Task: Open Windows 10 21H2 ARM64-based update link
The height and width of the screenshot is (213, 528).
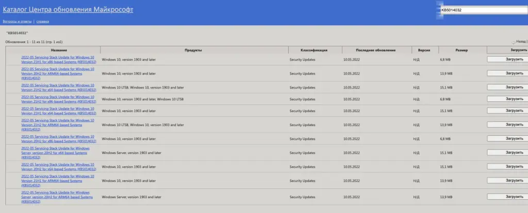Action: tap(58, 125)
